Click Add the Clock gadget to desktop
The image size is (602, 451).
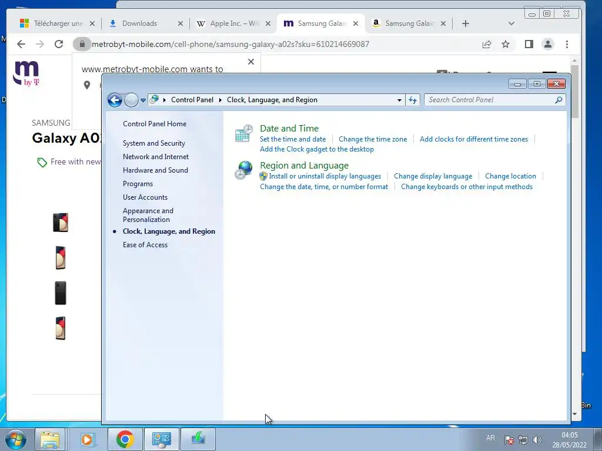click(317, 149)
